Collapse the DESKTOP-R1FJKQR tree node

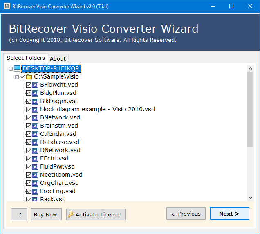tap(11, 69)
